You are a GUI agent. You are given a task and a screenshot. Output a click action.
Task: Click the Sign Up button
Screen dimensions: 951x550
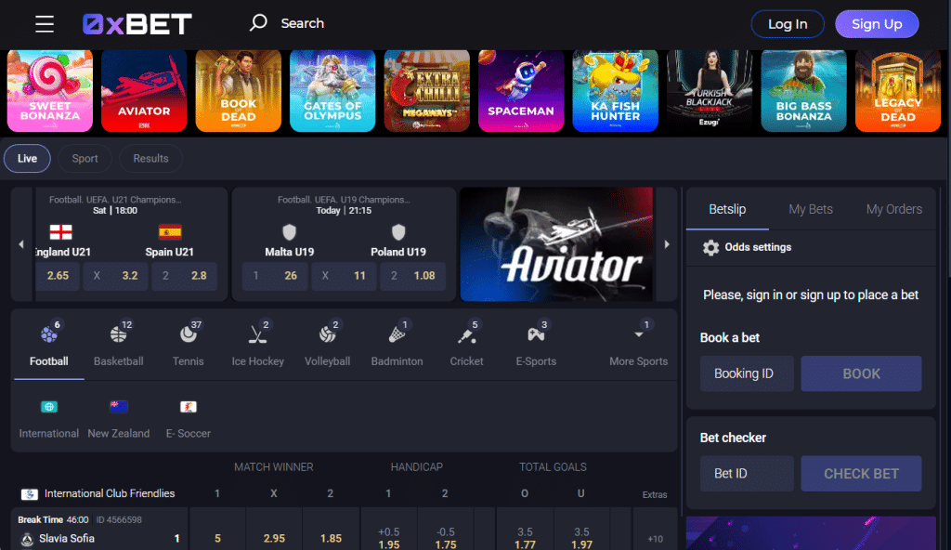tap(877, 24)
